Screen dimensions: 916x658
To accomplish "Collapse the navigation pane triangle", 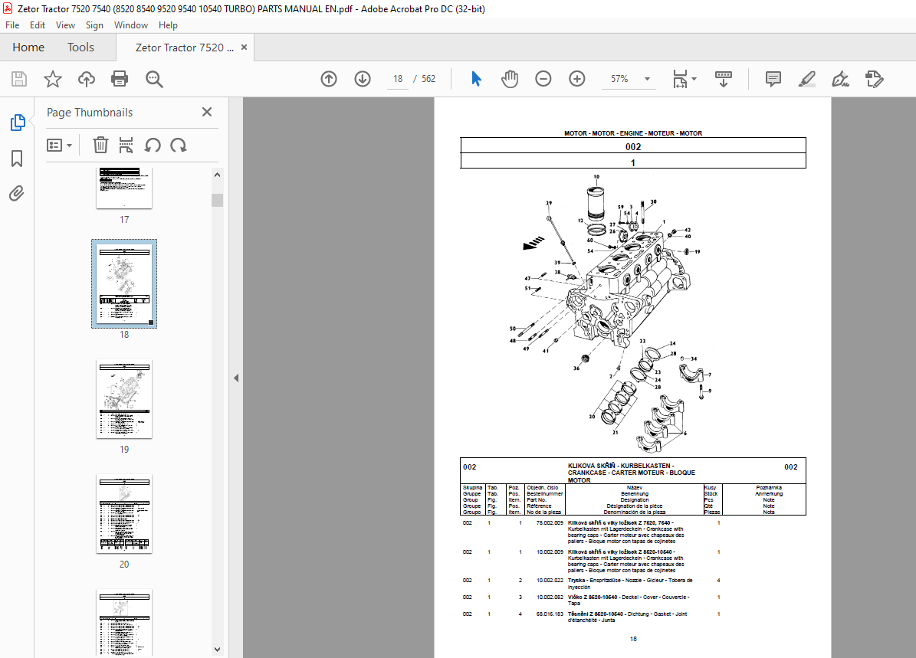I will pyautogui.click(x=236, y=378).
